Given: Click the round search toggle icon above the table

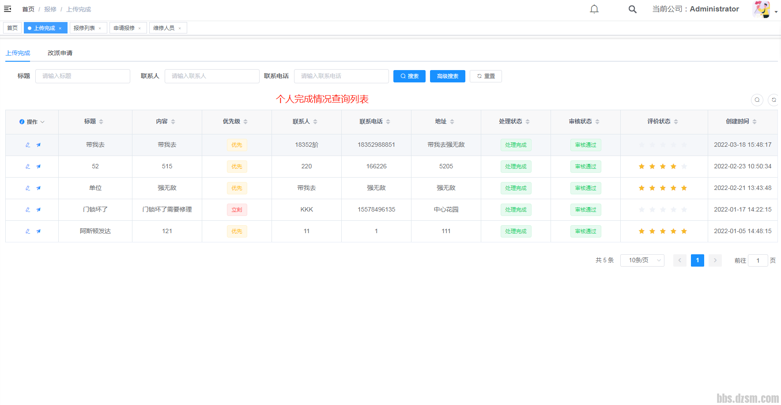Looking at the screenshot, I should pyautogui.click(x=757, y=100).
